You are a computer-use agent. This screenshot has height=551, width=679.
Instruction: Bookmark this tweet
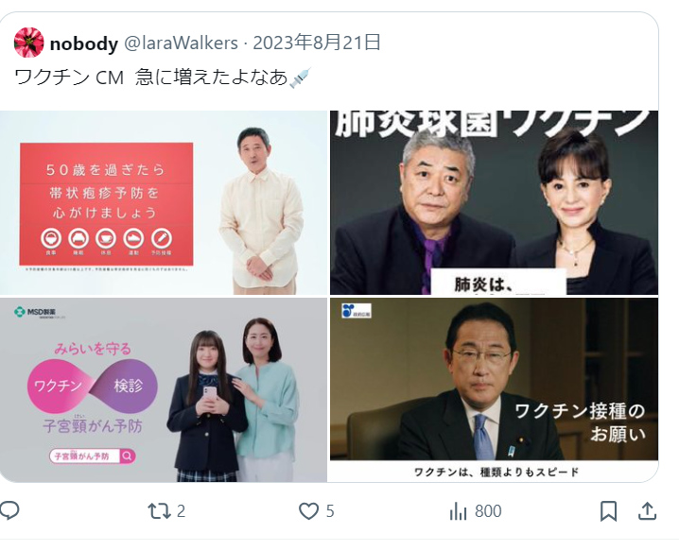click(x=608, y=511)
